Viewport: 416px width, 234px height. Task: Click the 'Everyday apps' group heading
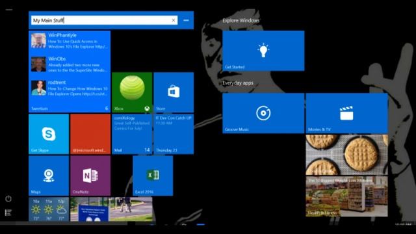[238, 83]
